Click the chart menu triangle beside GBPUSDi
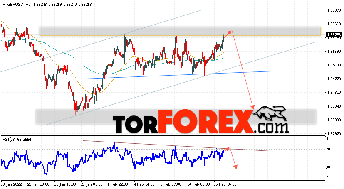The width and height of the screenshot is (344, 189). pos(4,5)
